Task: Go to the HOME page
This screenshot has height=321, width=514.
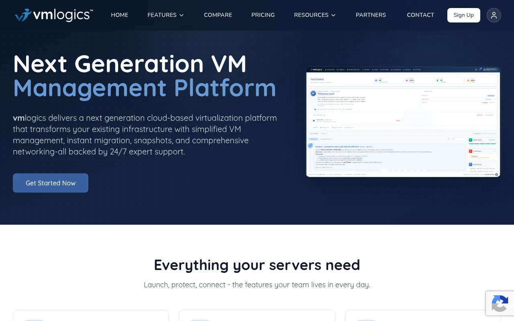Action: pyautogui.click(x=120, y=15)
